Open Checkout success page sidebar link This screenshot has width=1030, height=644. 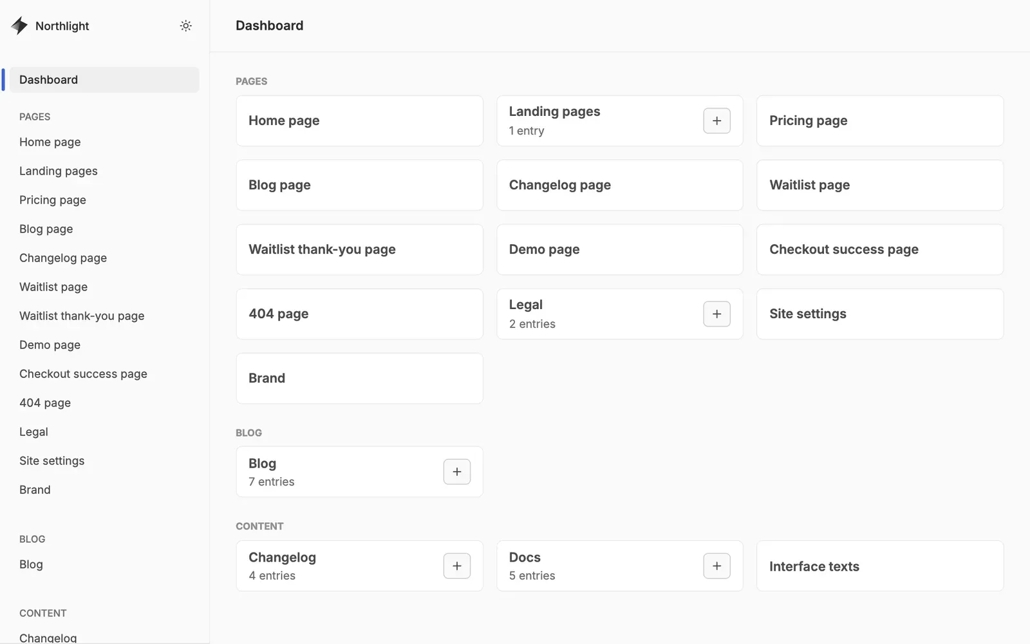(84, 374)
